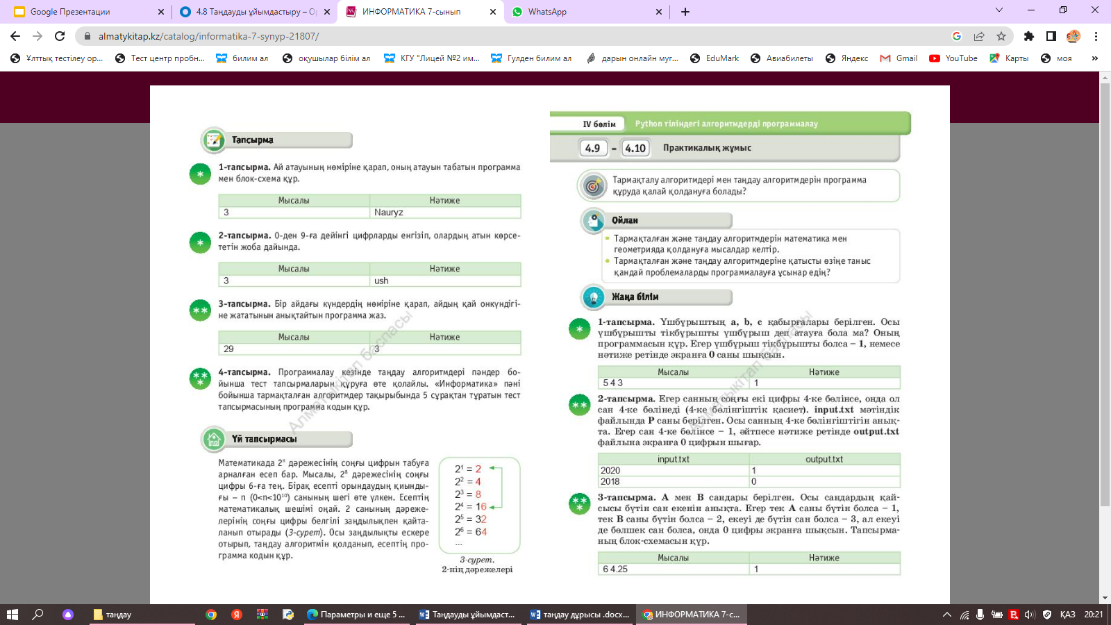Screen dimensions: 1111x625
Task: Open the volume control tray icon
Action: (1030, 615)
